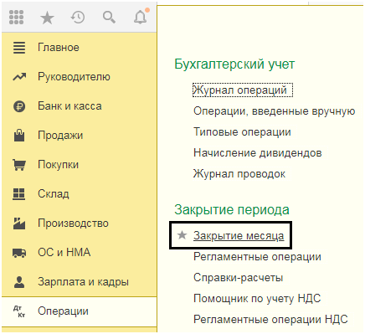This screenshot has width=365, height=334.
Task: Open Справки-расчеты link
Action: click(238, 278)
